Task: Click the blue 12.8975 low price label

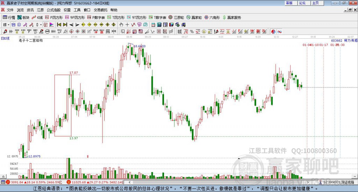Action: [x=34, y=156]
